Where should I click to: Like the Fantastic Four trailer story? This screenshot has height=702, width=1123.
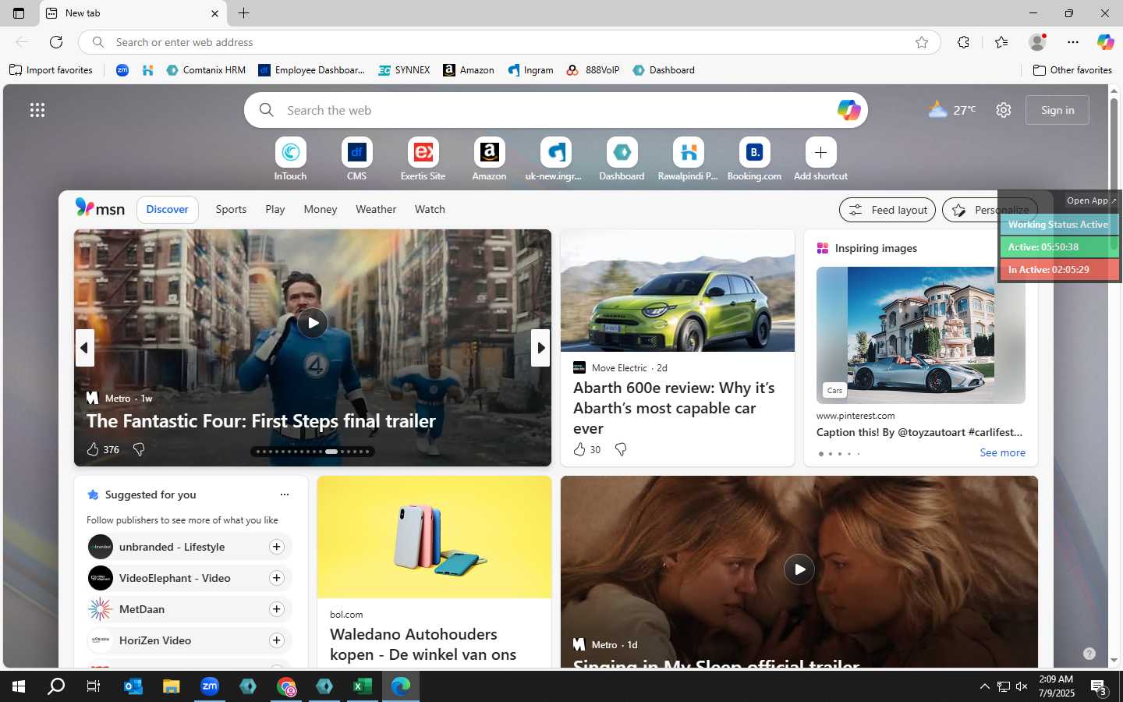(x=93, y=449)
